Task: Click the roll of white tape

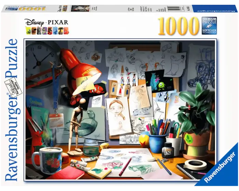Action: (196, 164)
